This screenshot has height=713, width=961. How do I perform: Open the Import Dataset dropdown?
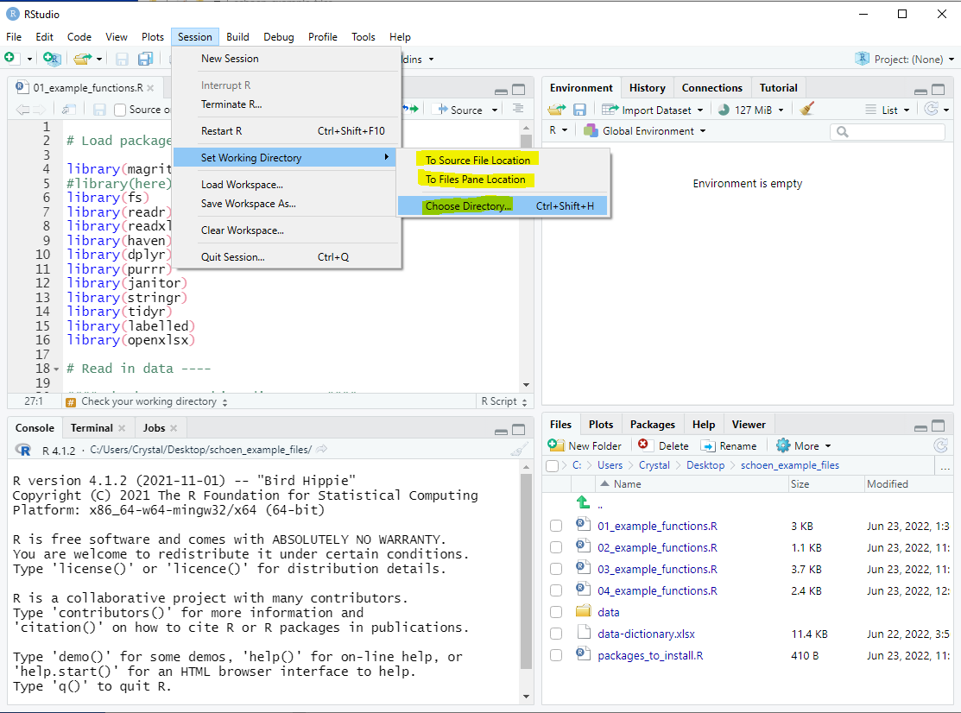pyautogui.click(x=652, y=110)
